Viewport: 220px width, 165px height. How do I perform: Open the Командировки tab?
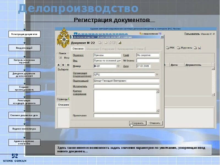[x=125, y=49]
